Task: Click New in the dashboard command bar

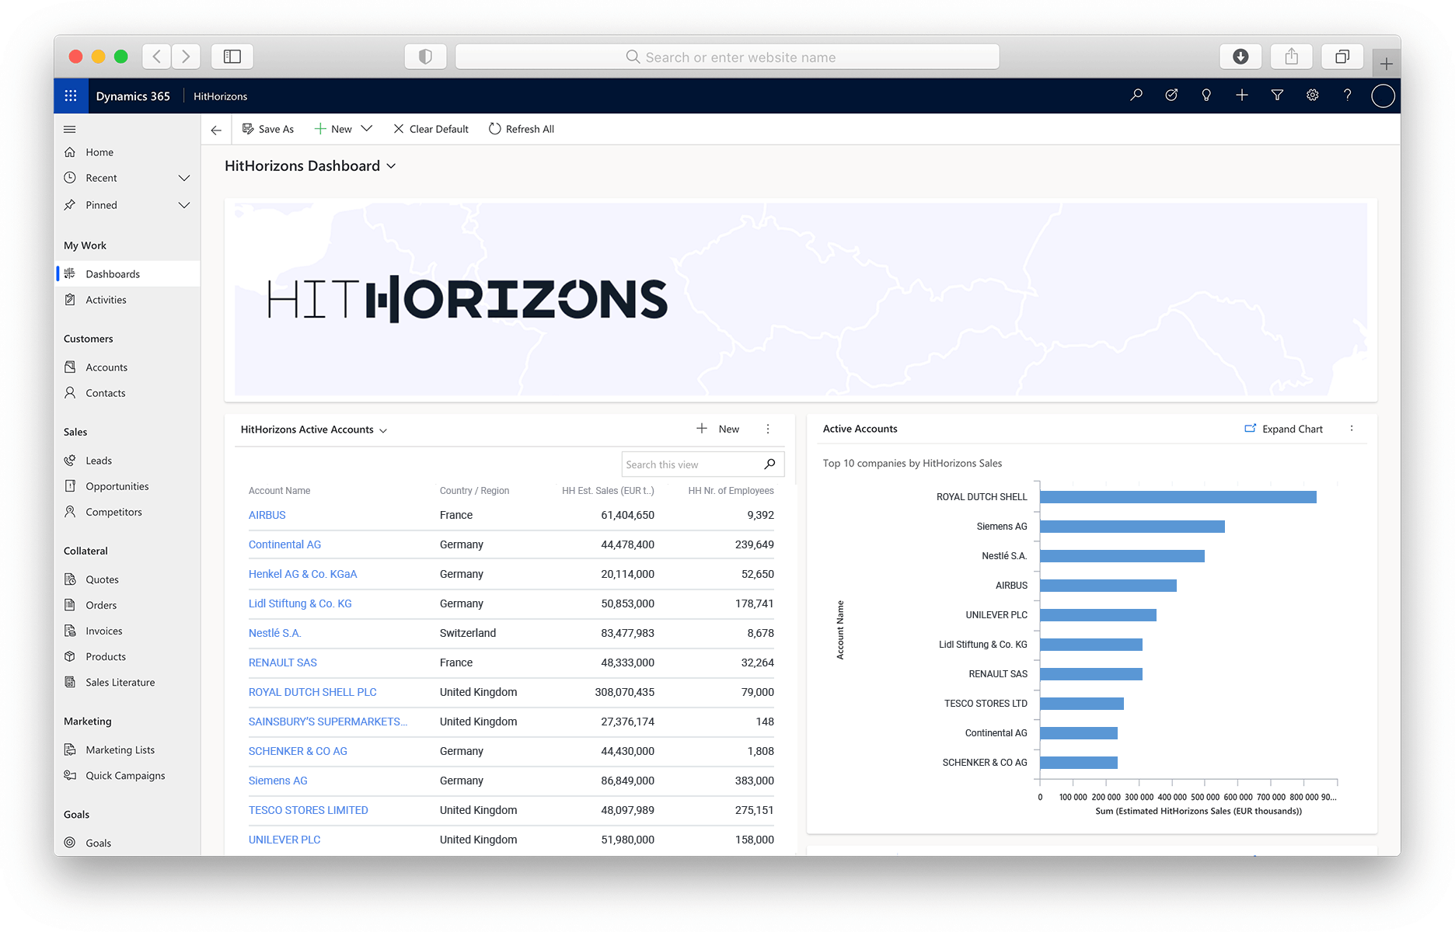Action: tap(333, 129)
